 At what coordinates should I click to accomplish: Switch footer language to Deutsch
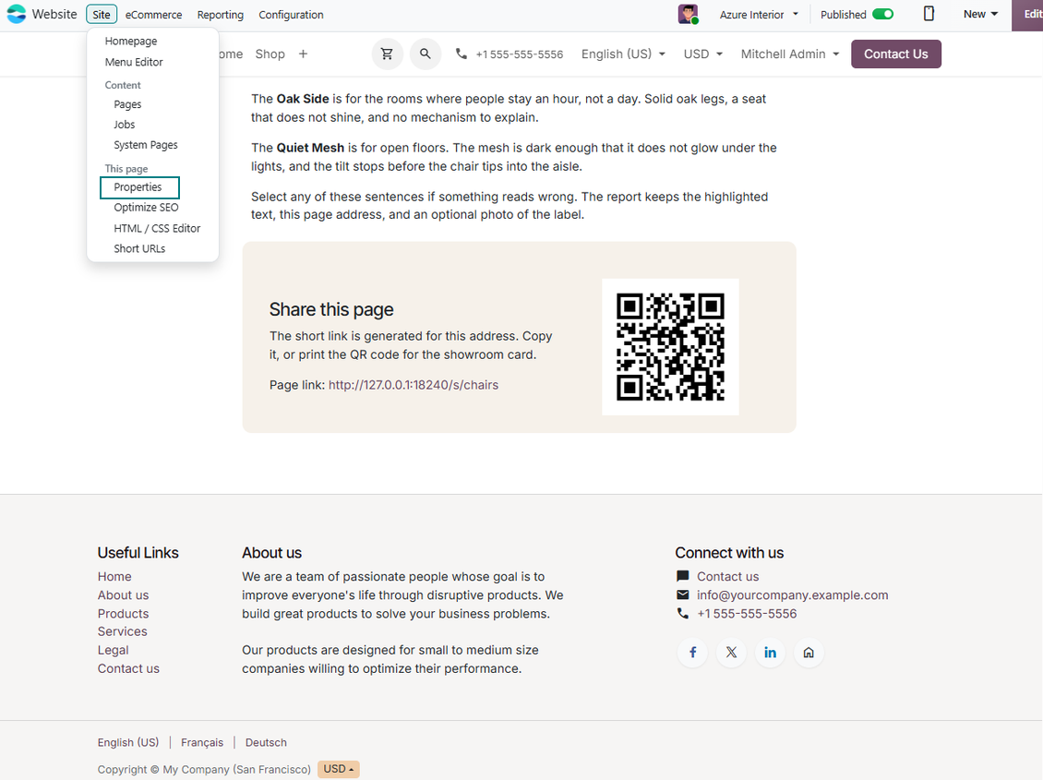coord(266,743)
